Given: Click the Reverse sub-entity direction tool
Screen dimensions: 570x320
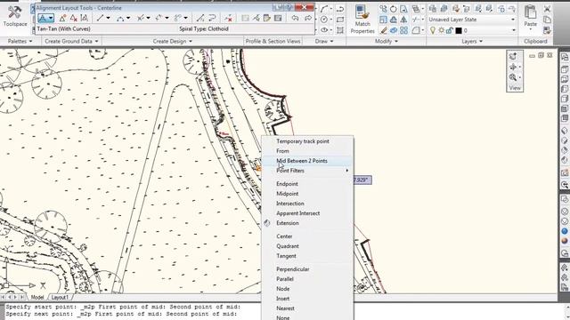Looking at the screenshot, I should click(212, 18).
